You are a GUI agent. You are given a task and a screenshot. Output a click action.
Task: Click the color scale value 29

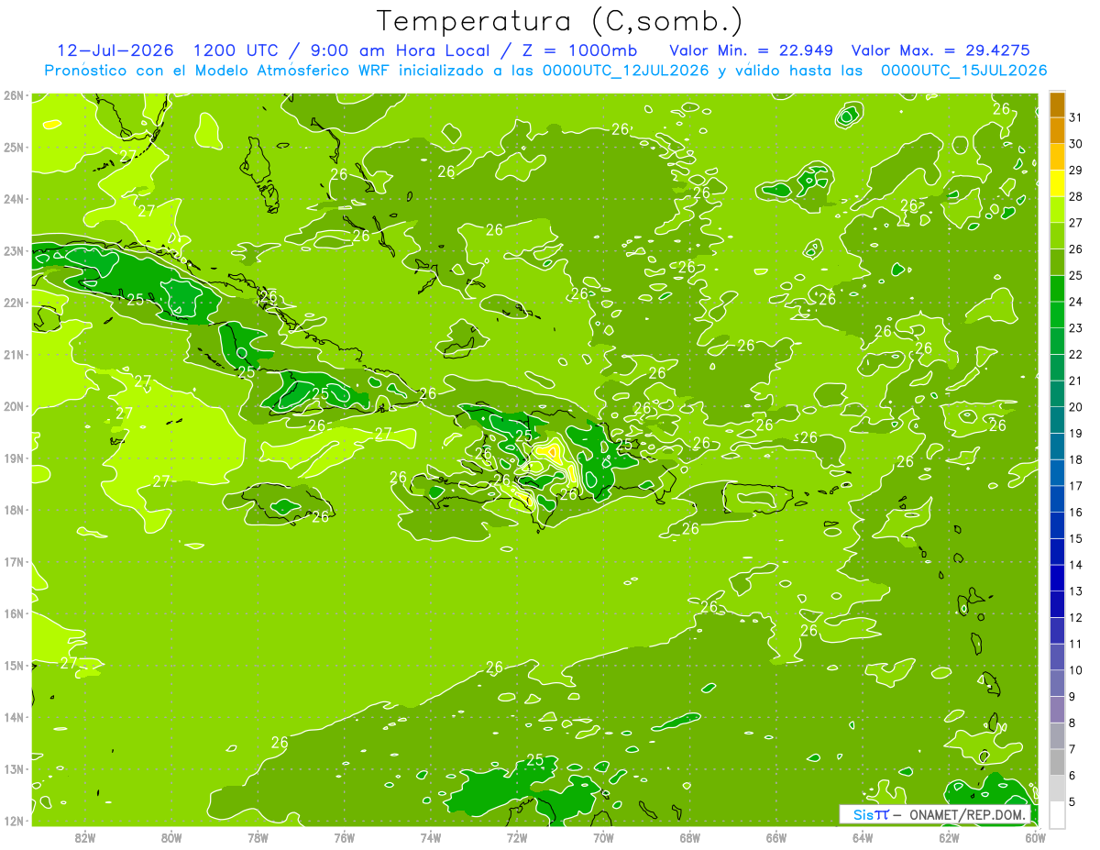point(1076,171)
